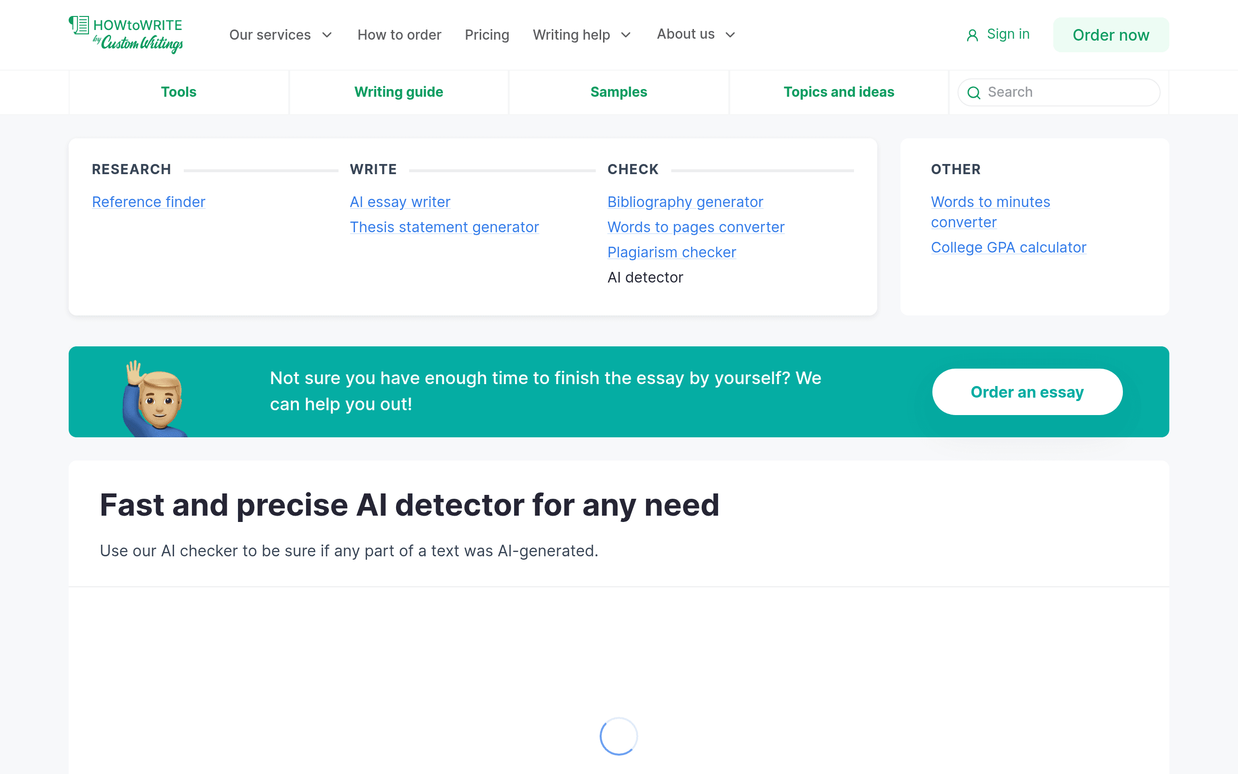Open the Plagiarism checker link
Viewport: 1238px width, 774px height.
672,252
